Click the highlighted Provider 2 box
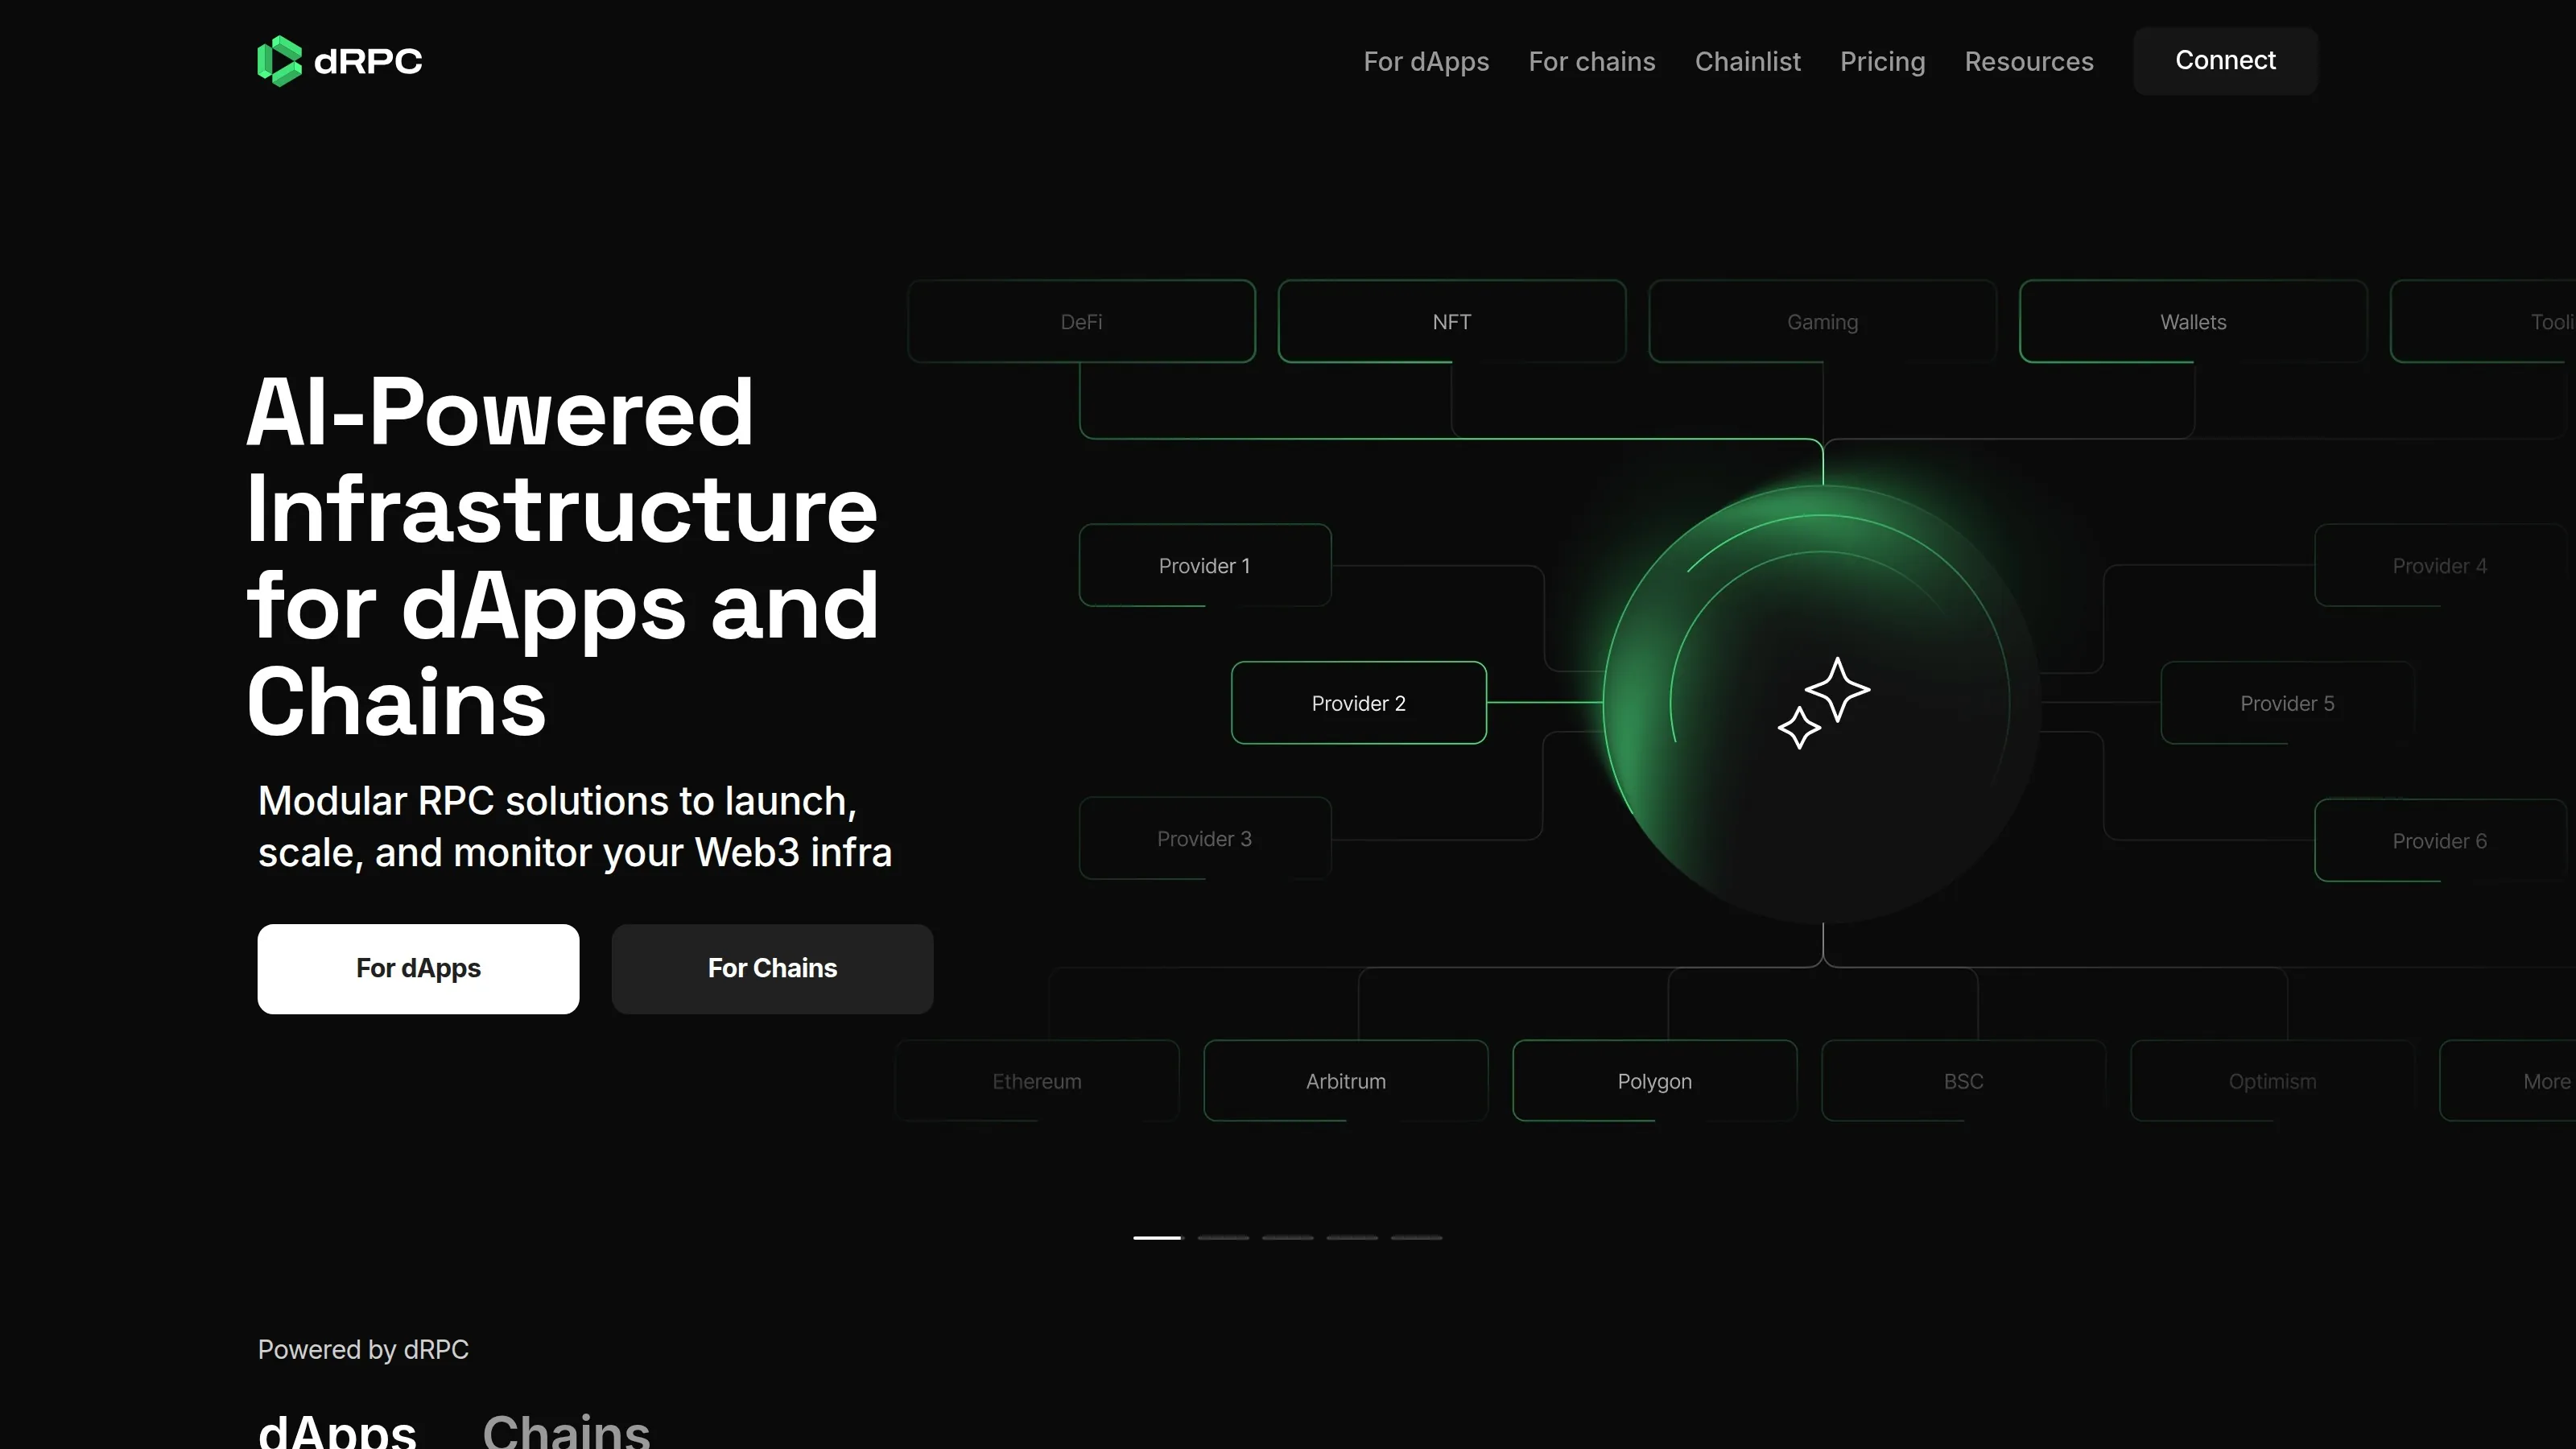Screen dimensions: 2576x1449 click(x=1359, y=703)
